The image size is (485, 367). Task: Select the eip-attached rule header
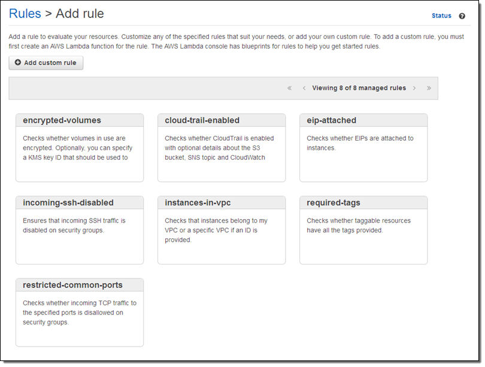(x=331, y=120)
